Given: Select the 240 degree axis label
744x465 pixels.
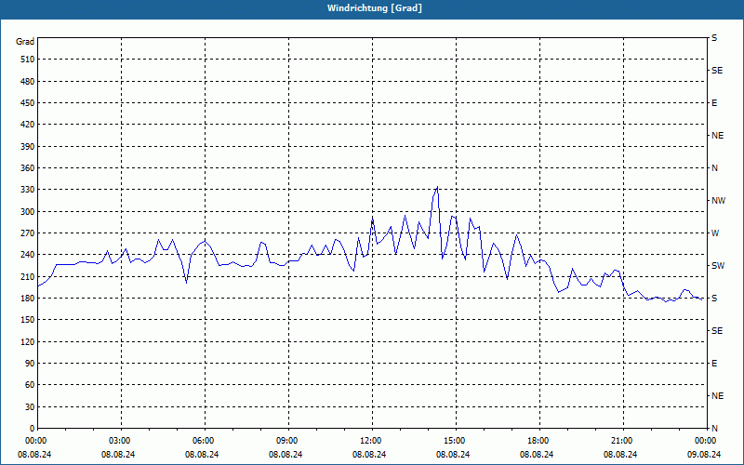Looking at the screenshot, I should click(28, 255).
